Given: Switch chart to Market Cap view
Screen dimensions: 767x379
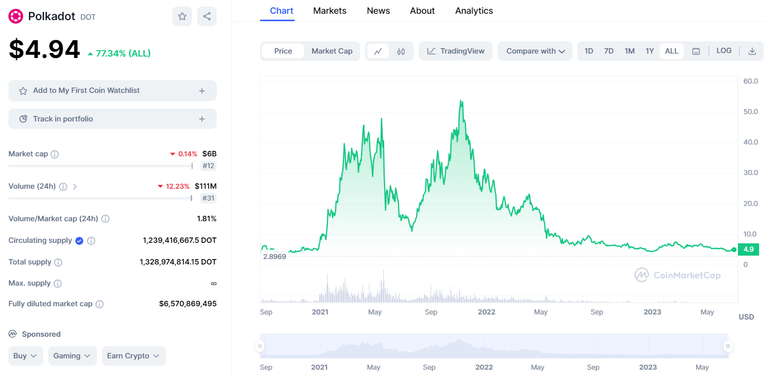Looking at the screenshot, I should pyautogui.click(x=332, y=51).
